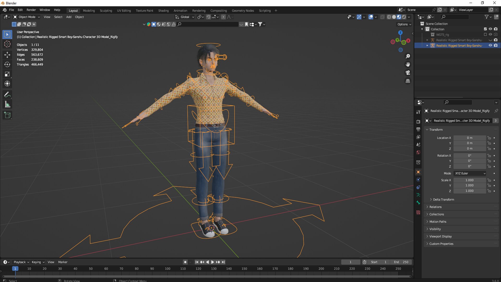The height and width of the screenshot is (282, 501).
Task: Open the Bone properties tab
Action: [418, 203]
